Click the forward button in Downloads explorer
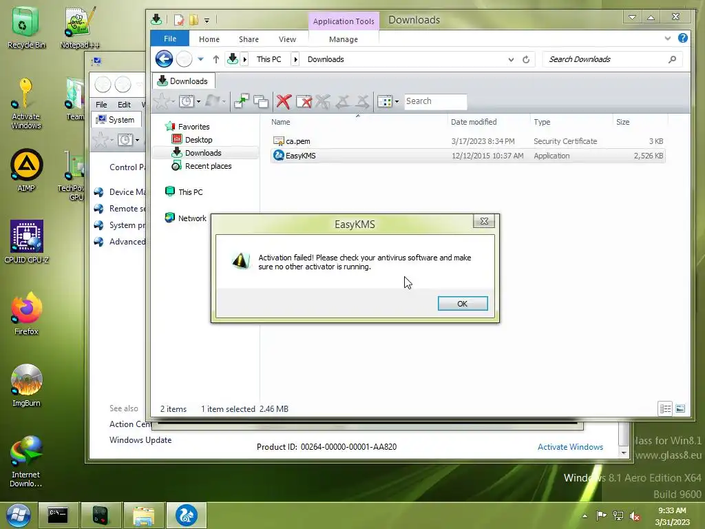Image resolution: width=705 pixels, height=529 pixels. click(184, 59)
